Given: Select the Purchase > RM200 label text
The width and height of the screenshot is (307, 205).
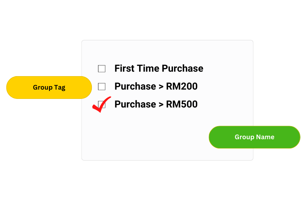Looking at the screenshot, I should pos(156,86).
